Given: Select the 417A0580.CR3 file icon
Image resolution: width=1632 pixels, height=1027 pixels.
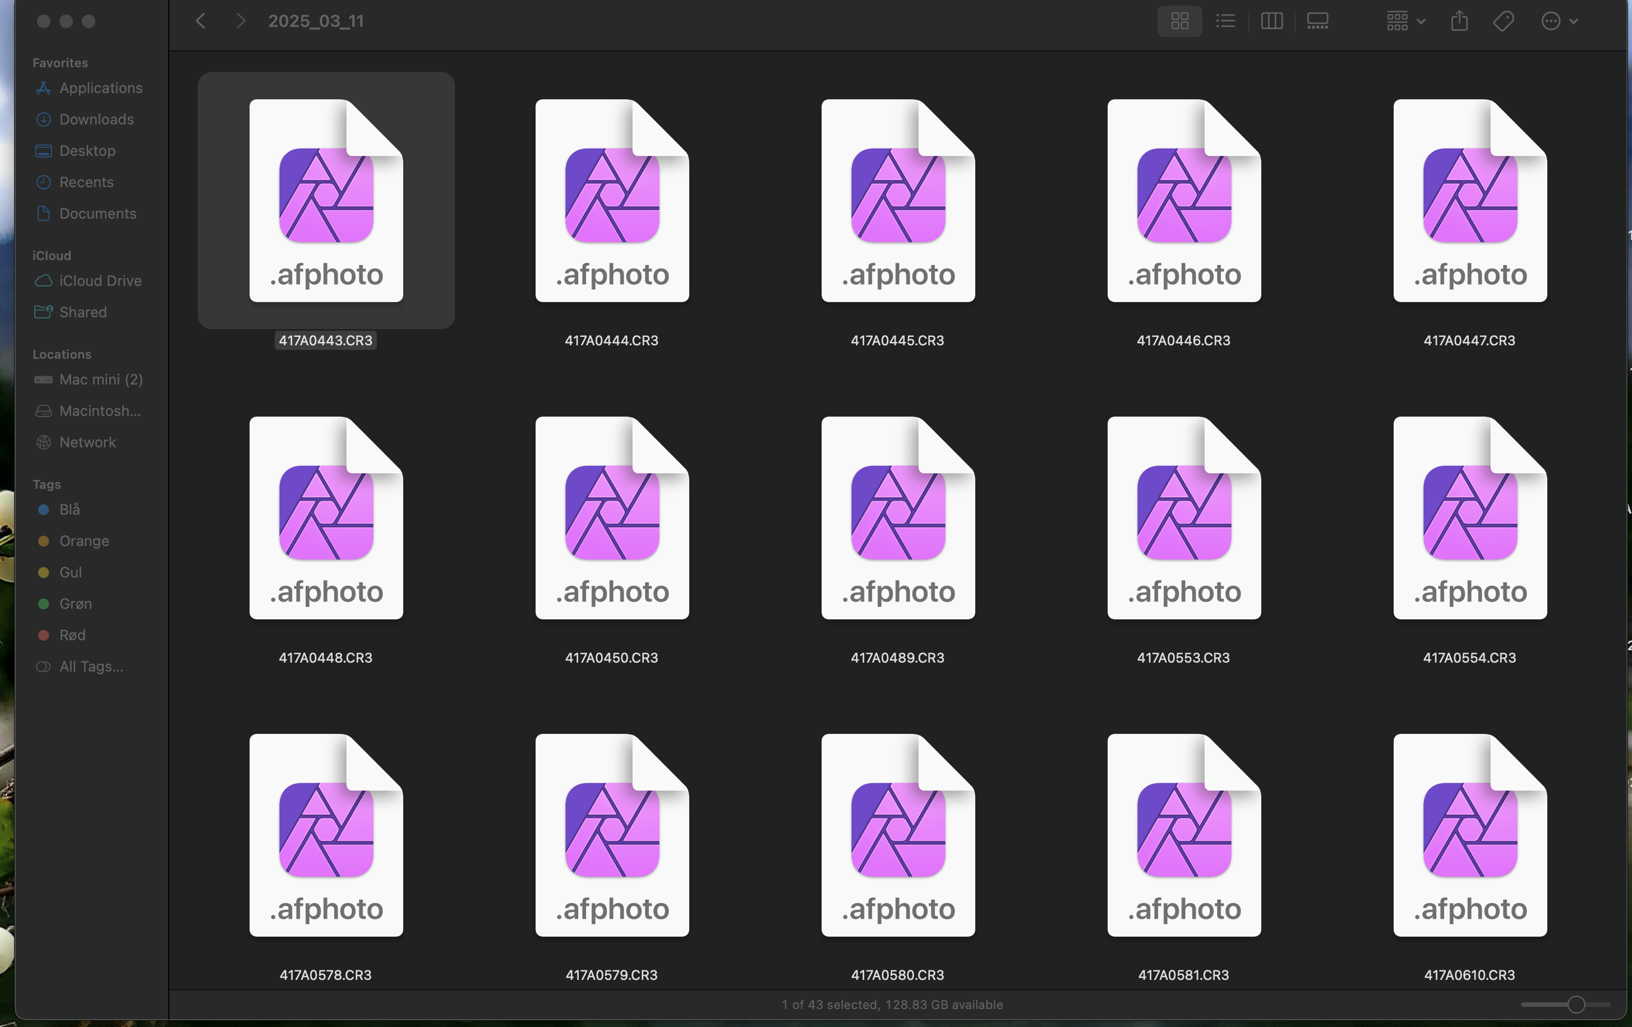Looking at the screenshot, I should [x=898, y=835].
